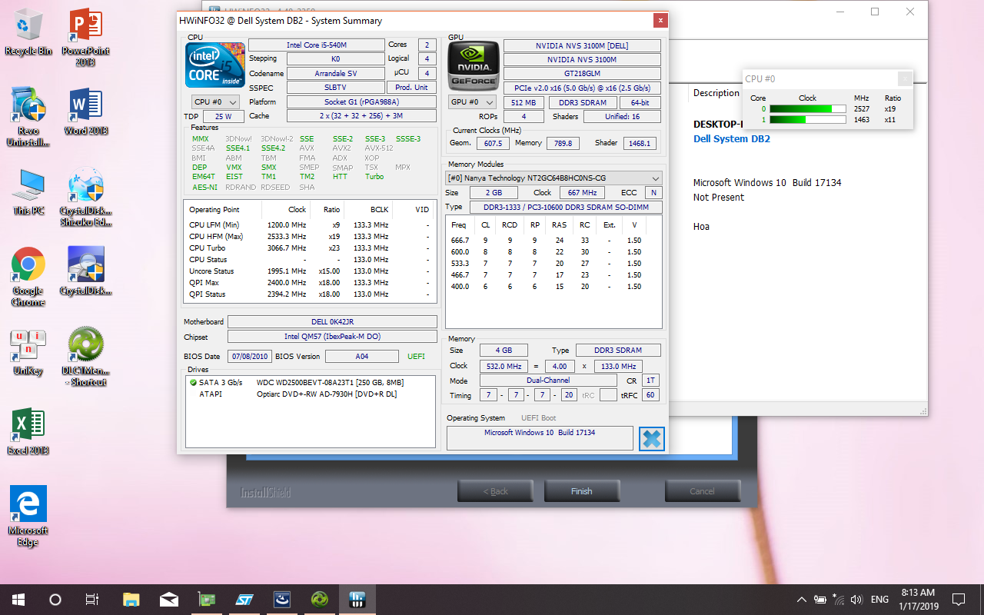The width and height of the screenshot is (984, 615).
Task: Open the green swirl app on taskbar
Action: (320, 599)
